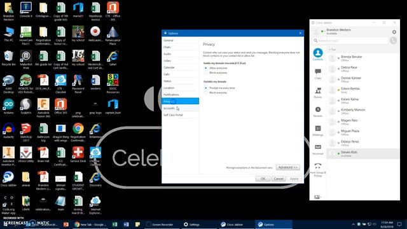Screen dimensions: 407x229
Task: Open status dropdown next to Brandon Western
Action: coord(323,31)
